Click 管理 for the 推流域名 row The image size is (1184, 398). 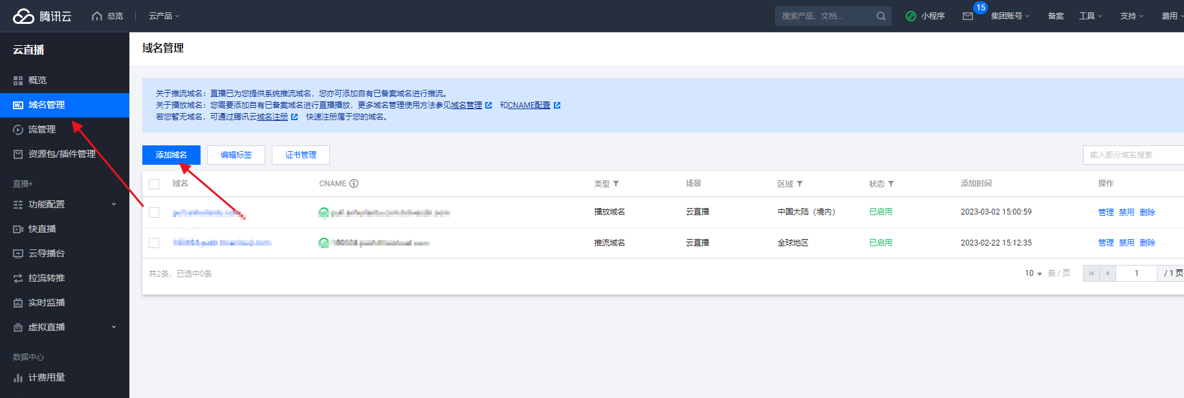pos(1106,243)
